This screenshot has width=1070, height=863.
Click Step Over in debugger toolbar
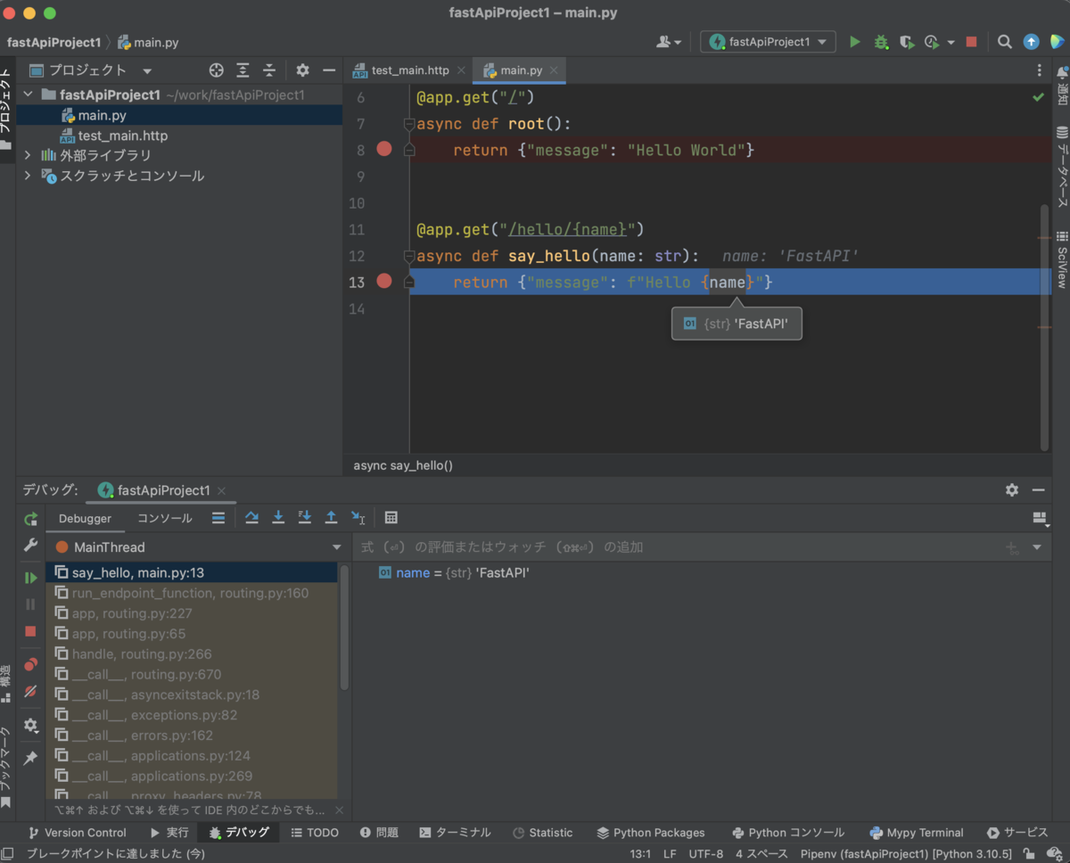coord(251,517)
